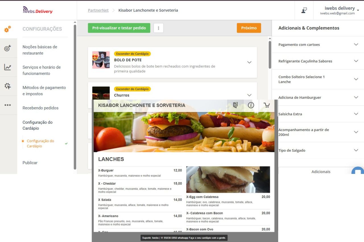Open the Publicar menu item

(30, 163)
